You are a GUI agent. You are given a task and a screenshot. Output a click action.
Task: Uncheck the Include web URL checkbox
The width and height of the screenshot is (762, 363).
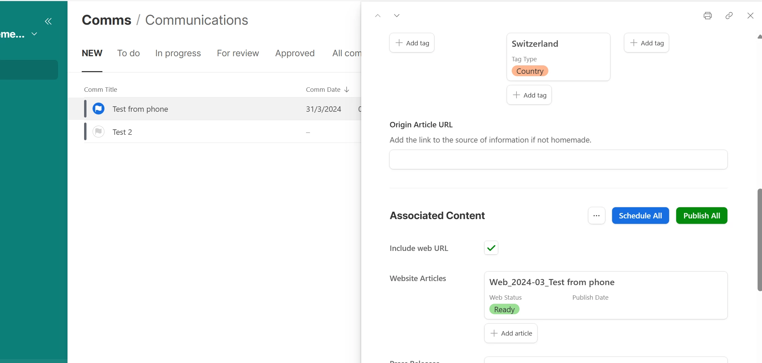point(491,248)
